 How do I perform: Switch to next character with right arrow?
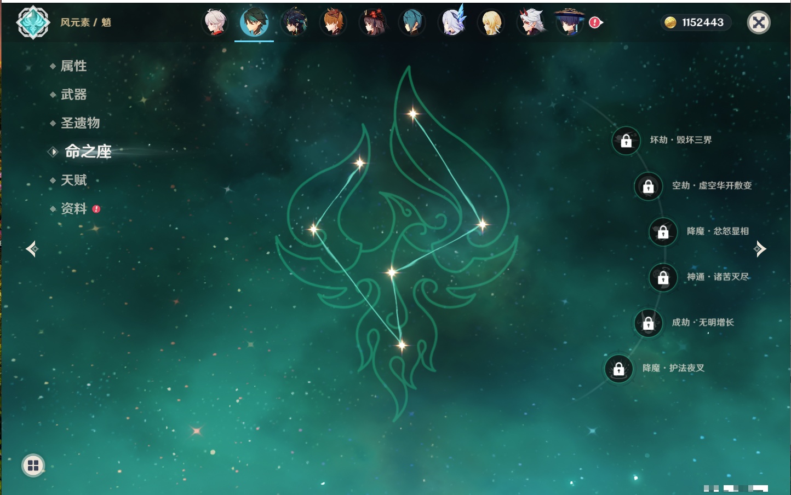click(760, 249)
